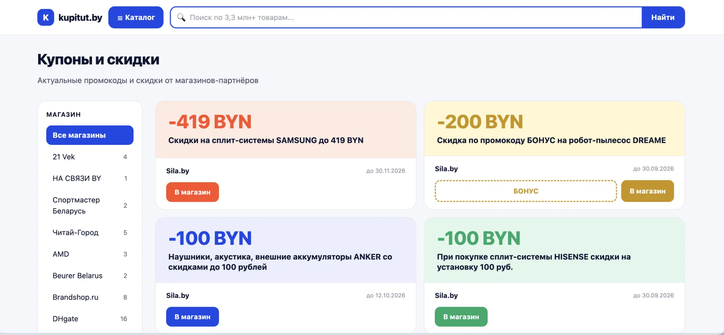Click Sila.by name on DREAME coupon
Screen dimensions: 724x335
pyautogui.click(x=446, y=169)
